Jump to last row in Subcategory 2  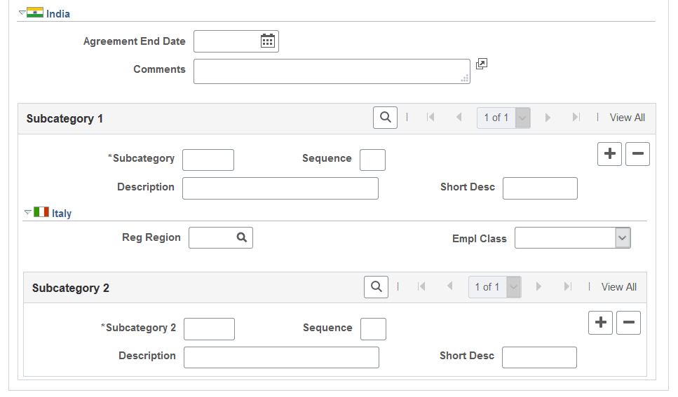(x=567, y=286)
